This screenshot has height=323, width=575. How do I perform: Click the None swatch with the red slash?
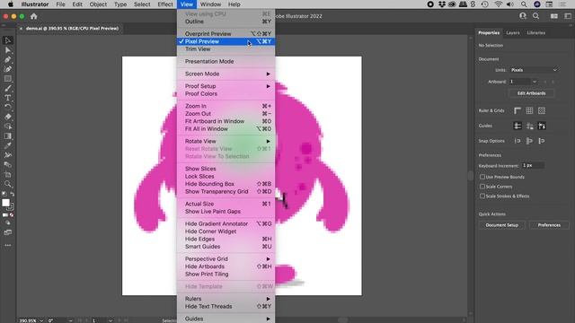point(12,215)
